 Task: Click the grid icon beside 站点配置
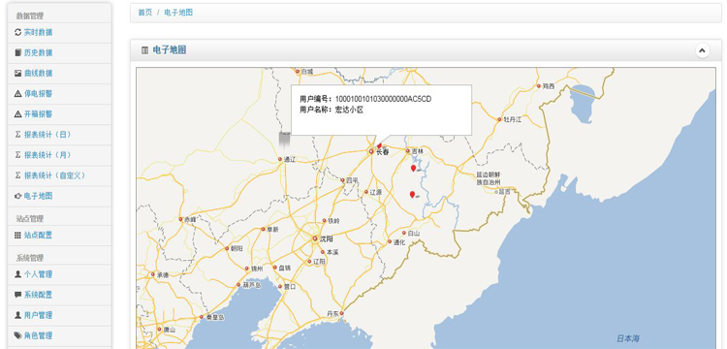click(18, 235)
